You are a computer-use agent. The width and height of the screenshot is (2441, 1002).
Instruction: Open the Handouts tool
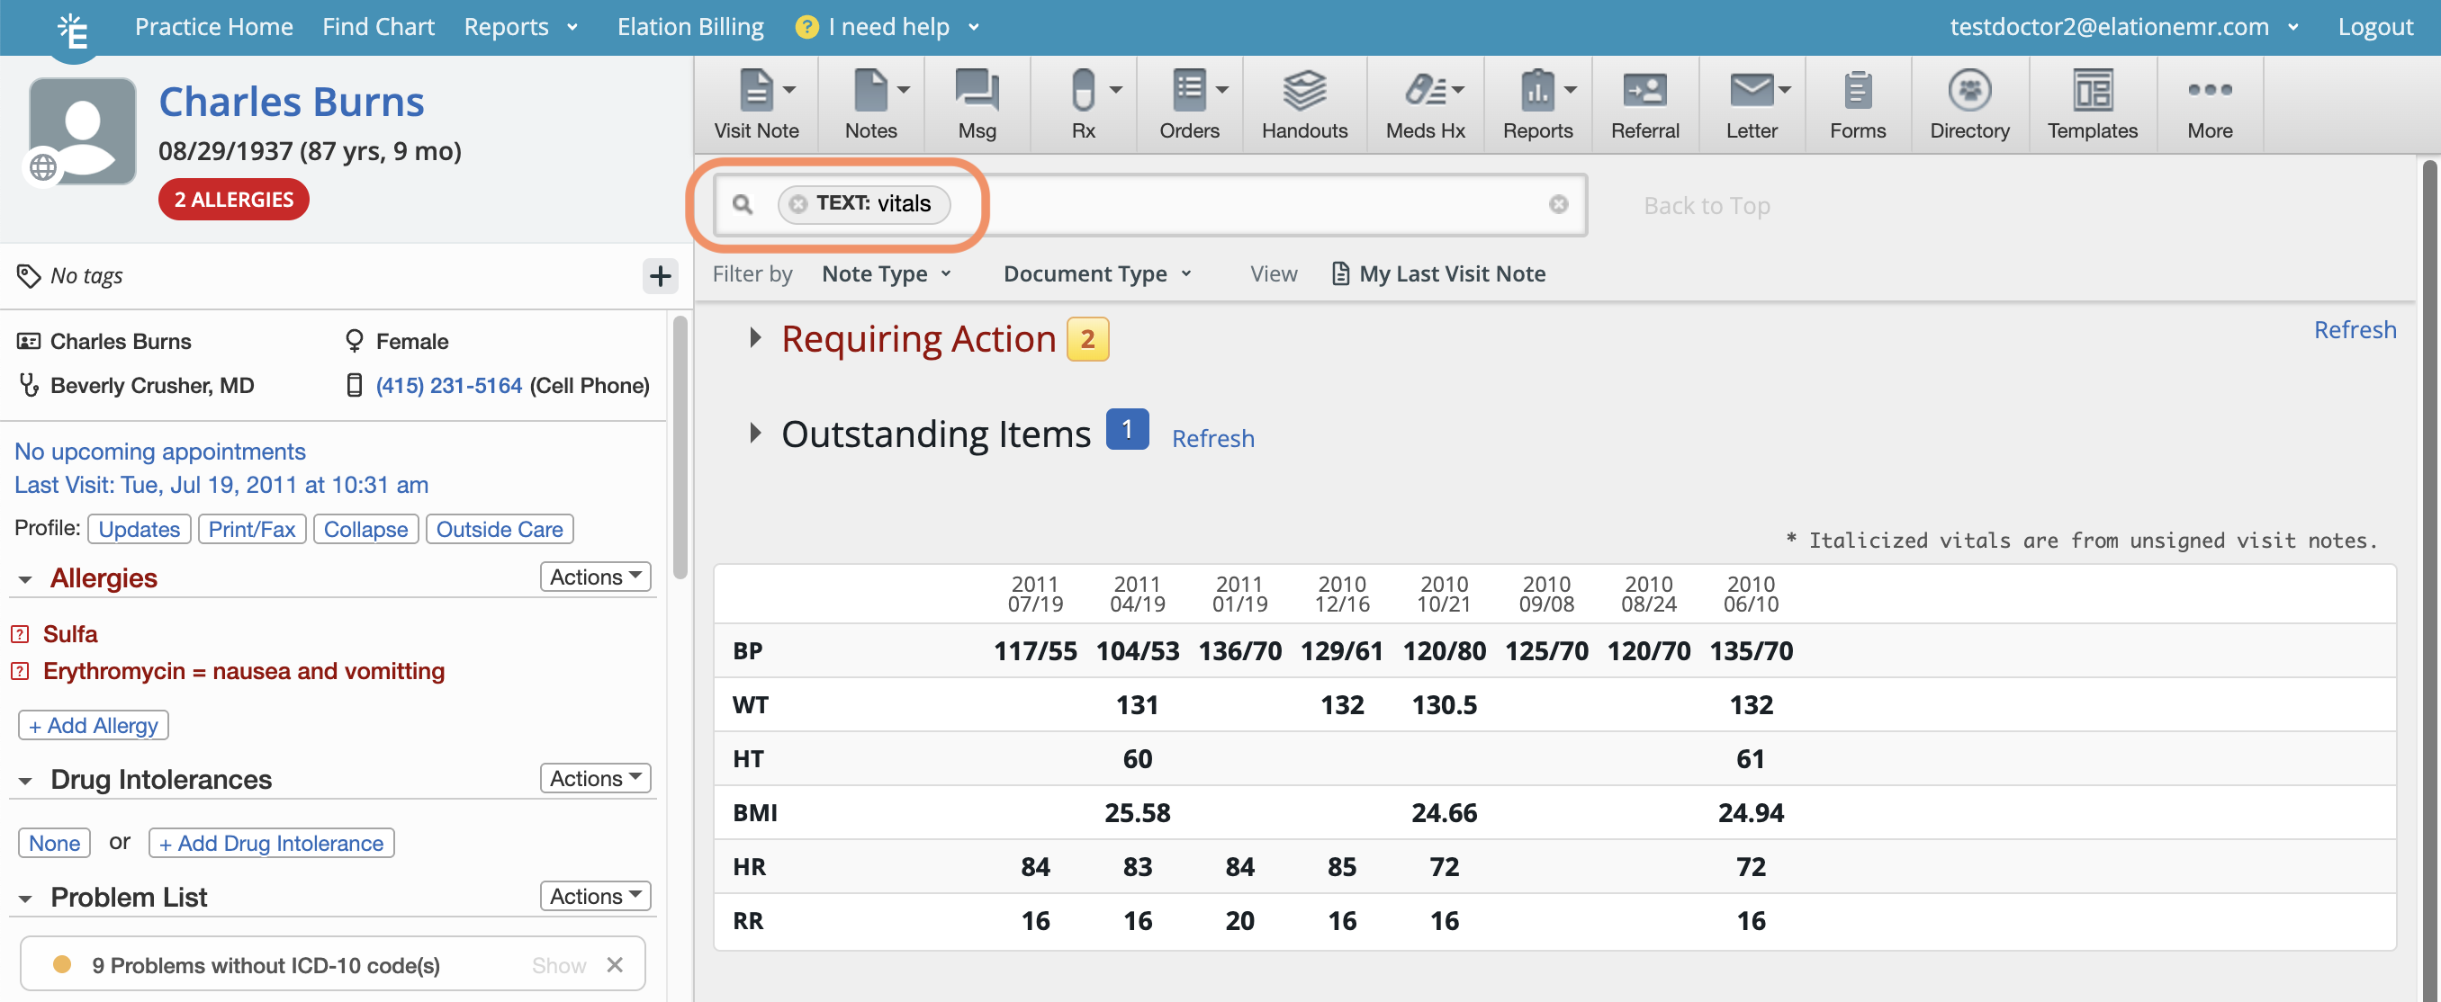1304,104
